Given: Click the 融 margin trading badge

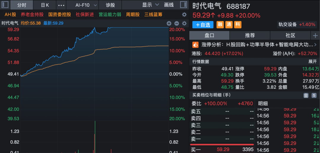Looking at the screenshot, I should [x=220, y=25].
